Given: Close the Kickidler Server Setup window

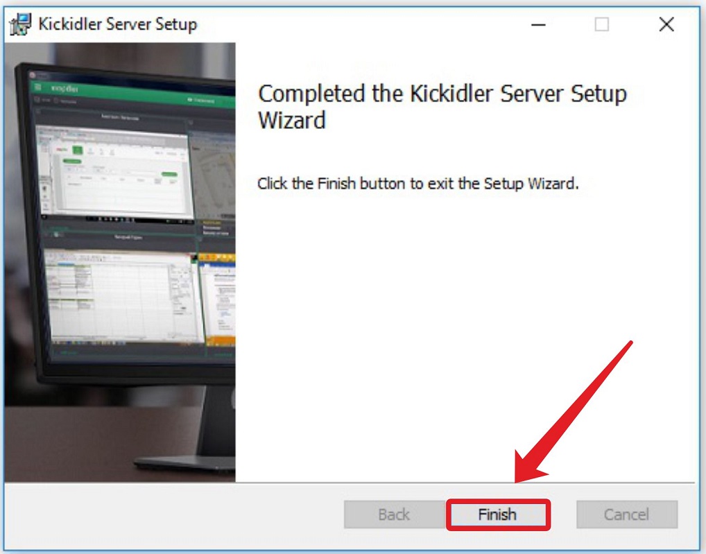Looking at the screenshot, I should coord(666,24).
